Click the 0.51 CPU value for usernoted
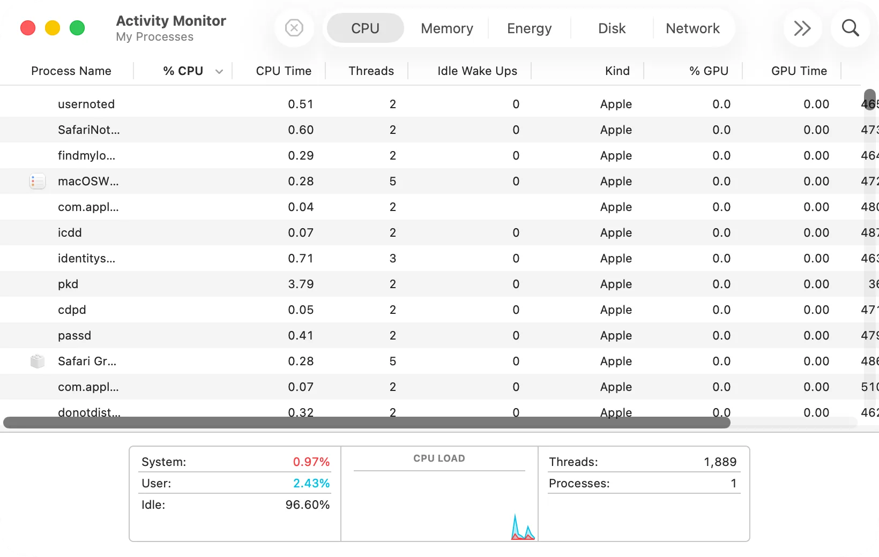Viewport: 879px width, 557px height. (301, 104)
